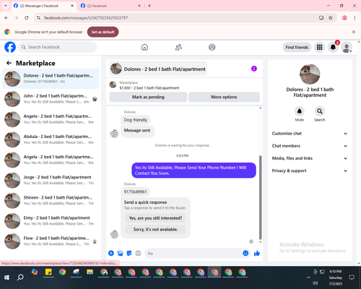The height and width of the screenshot is (289, 361).
Task: Send a thumbs-up like
Action: 257,253
